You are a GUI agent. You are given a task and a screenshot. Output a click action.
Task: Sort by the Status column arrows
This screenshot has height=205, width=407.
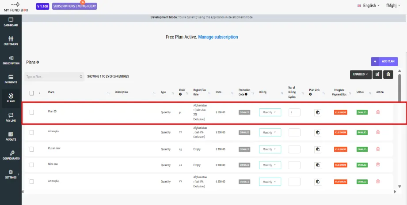tap(370, 93)
